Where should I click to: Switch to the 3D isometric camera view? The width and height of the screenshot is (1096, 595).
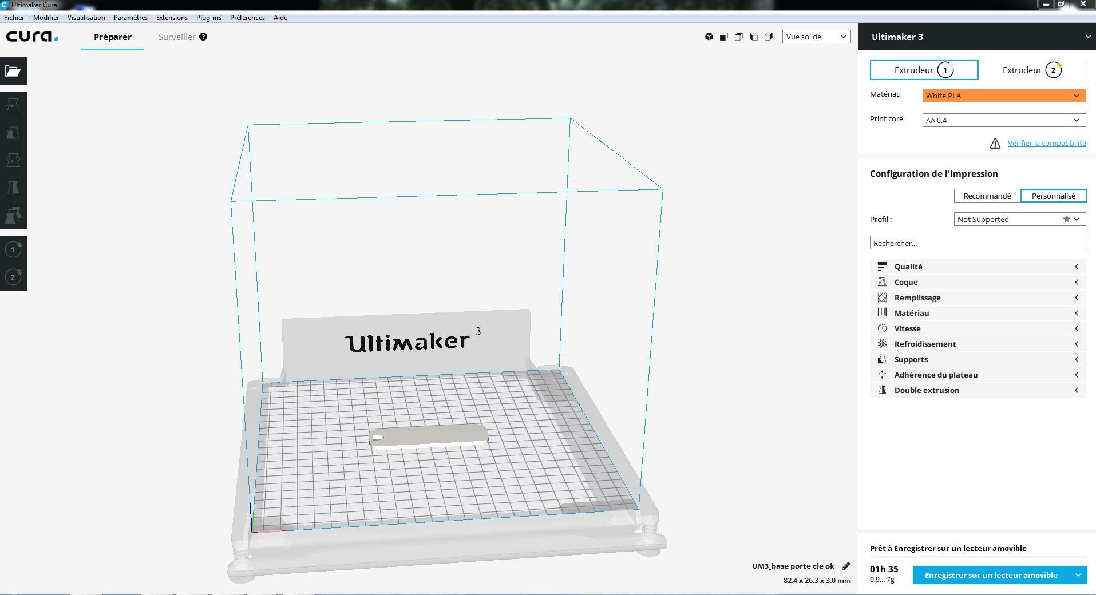(x=709, y=37)
